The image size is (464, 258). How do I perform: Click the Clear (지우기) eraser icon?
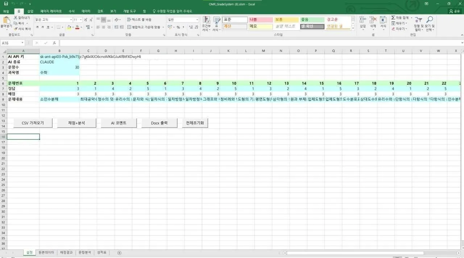[x=393, y=29]
